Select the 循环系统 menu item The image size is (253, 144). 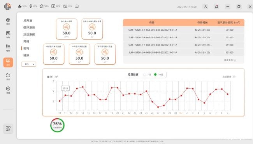29,27
